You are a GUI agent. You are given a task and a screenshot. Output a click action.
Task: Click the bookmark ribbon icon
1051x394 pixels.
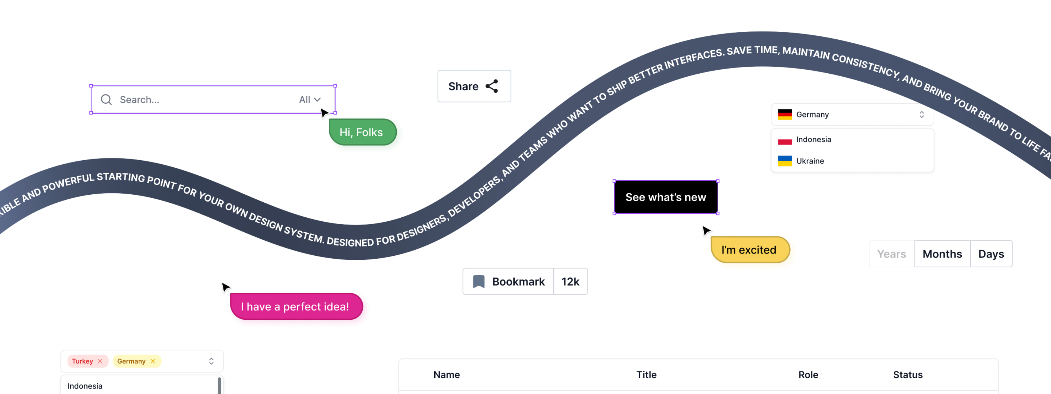click(479, 281)
